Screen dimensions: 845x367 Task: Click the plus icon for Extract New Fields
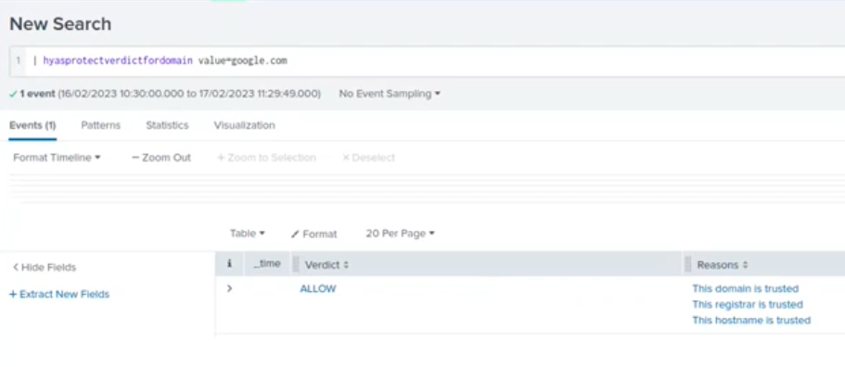click(13, 295)
